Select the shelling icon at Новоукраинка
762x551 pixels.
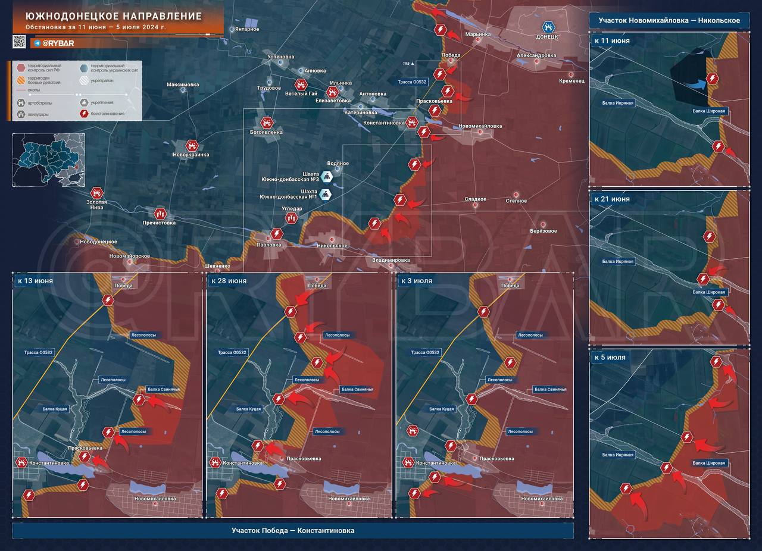tap(192, 145)
